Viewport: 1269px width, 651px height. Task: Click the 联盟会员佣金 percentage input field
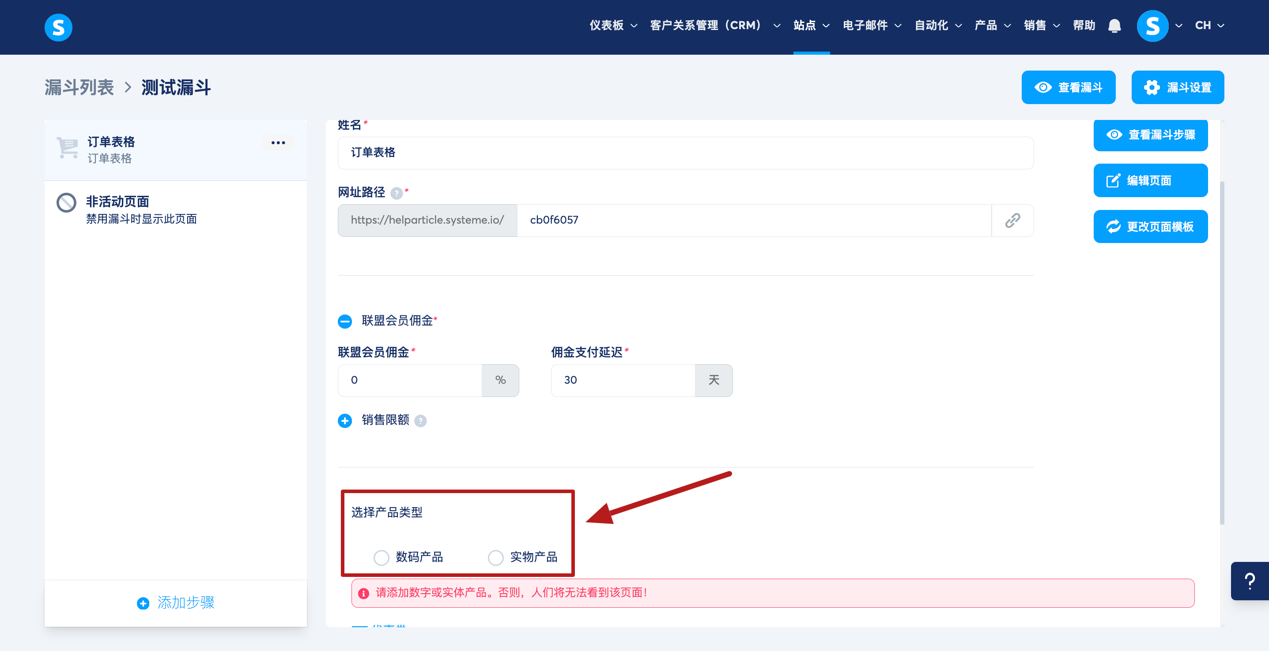coord(410,380)
